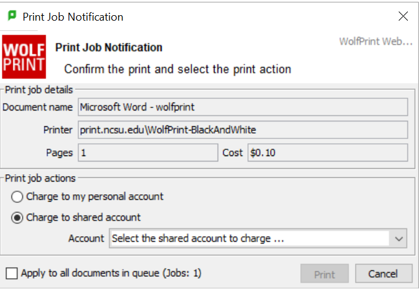Click the Print job actions group label
420x289 pixels.
coord(40,178)
